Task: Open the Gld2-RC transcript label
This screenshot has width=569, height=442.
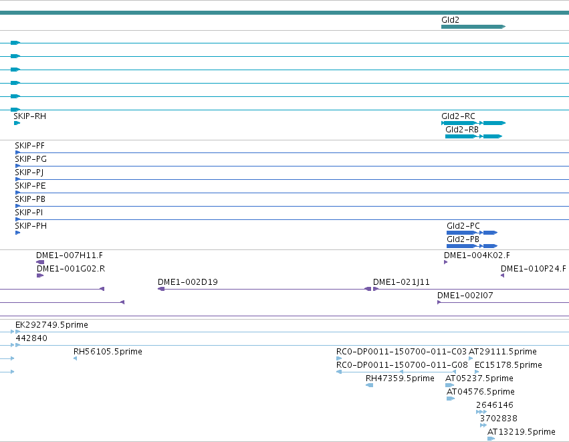Action: click(458, 116)
